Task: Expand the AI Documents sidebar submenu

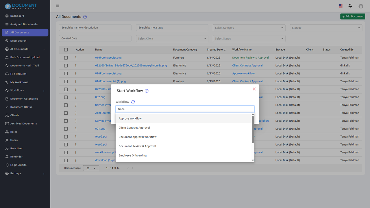Action: click(44, 49)
